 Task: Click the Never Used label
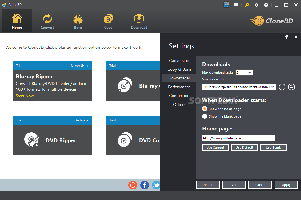click(x=80, y=66)
